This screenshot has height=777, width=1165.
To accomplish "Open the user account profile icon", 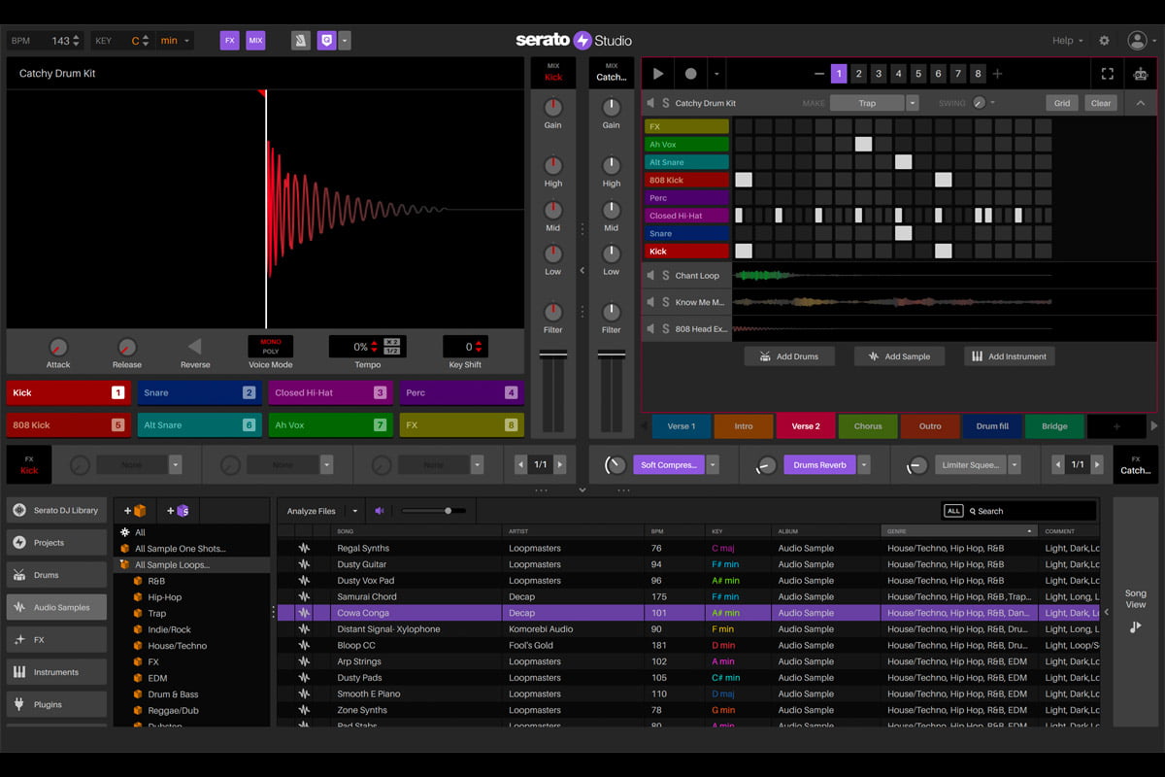I will coord(1137,41).
